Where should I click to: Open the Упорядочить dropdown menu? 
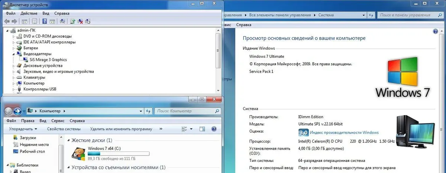tap(23, 129)
